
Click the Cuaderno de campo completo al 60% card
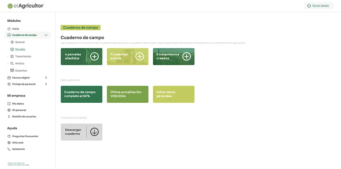(81, 94)
